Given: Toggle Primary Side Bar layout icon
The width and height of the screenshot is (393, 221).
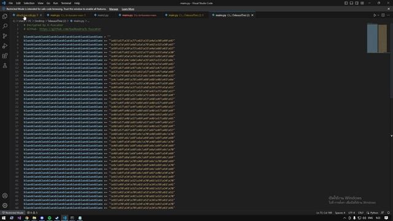Looking at the screenshot, I should click(346, 3).
